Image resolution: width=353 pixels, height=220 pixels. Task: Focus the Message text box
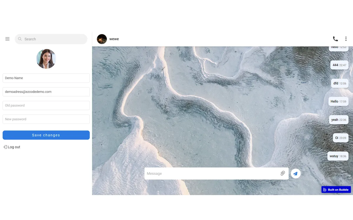coord(216,174)
